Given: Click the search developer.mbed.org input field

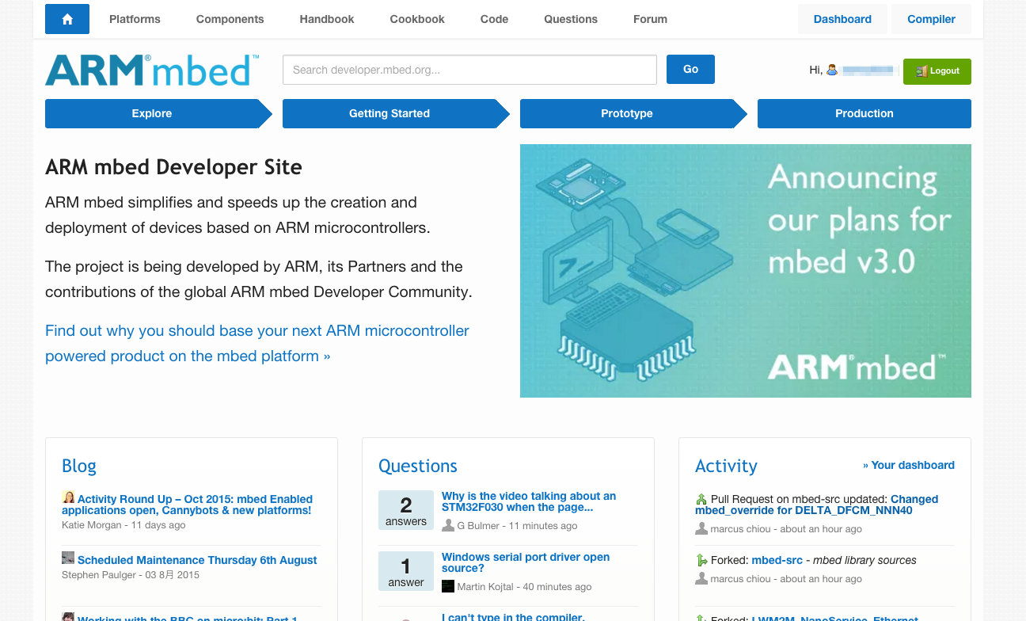Looking at the screenshot, I should coord(469,69).
